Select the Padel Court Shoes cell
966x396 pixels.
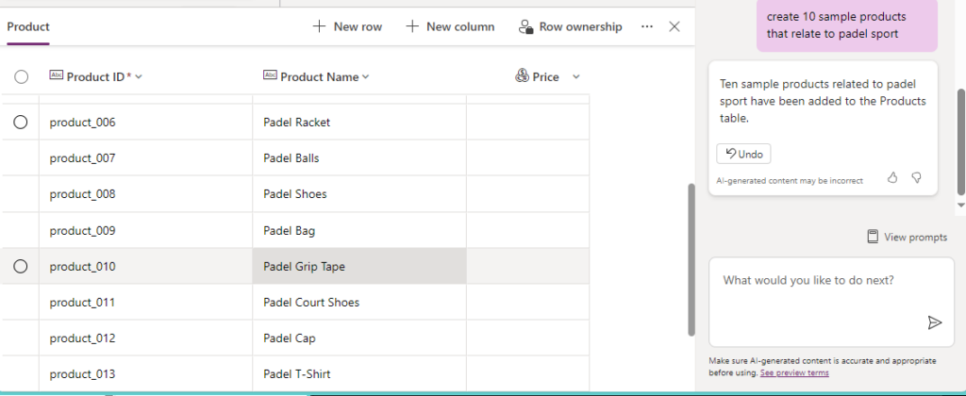click(359, 302)
